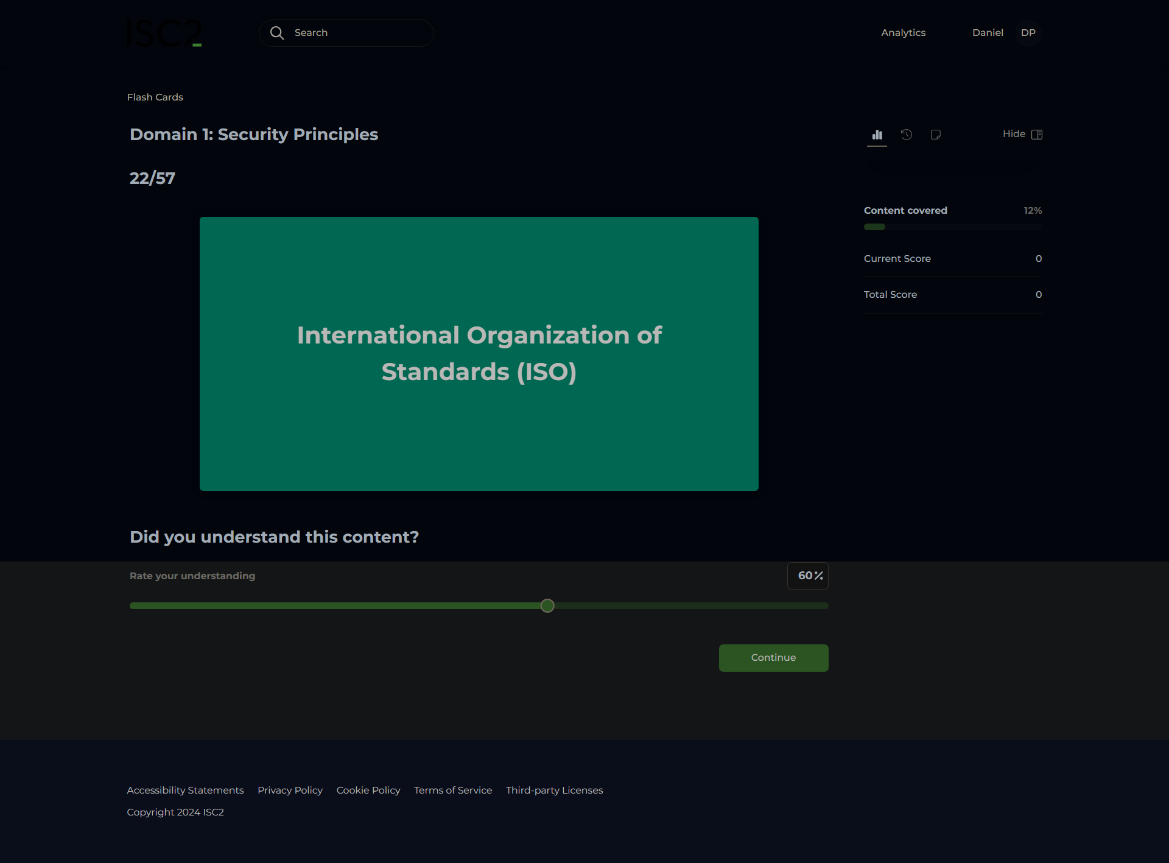Open the DP user avatar
Viewport: 1169px width, 863px height.
coord(1028,33)
